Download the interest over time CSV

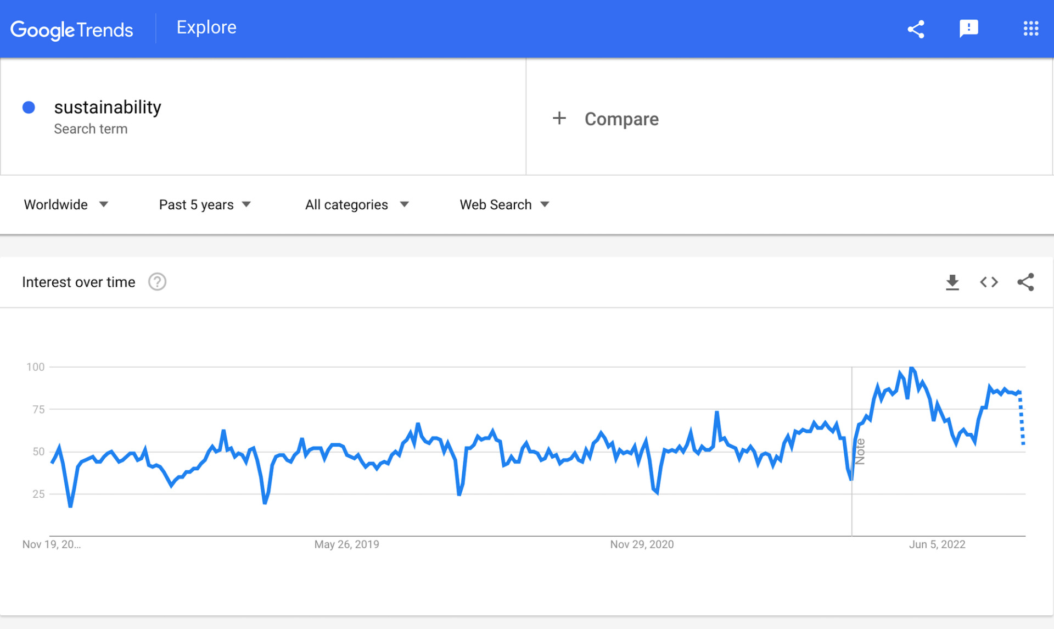(x=952, y=282)
